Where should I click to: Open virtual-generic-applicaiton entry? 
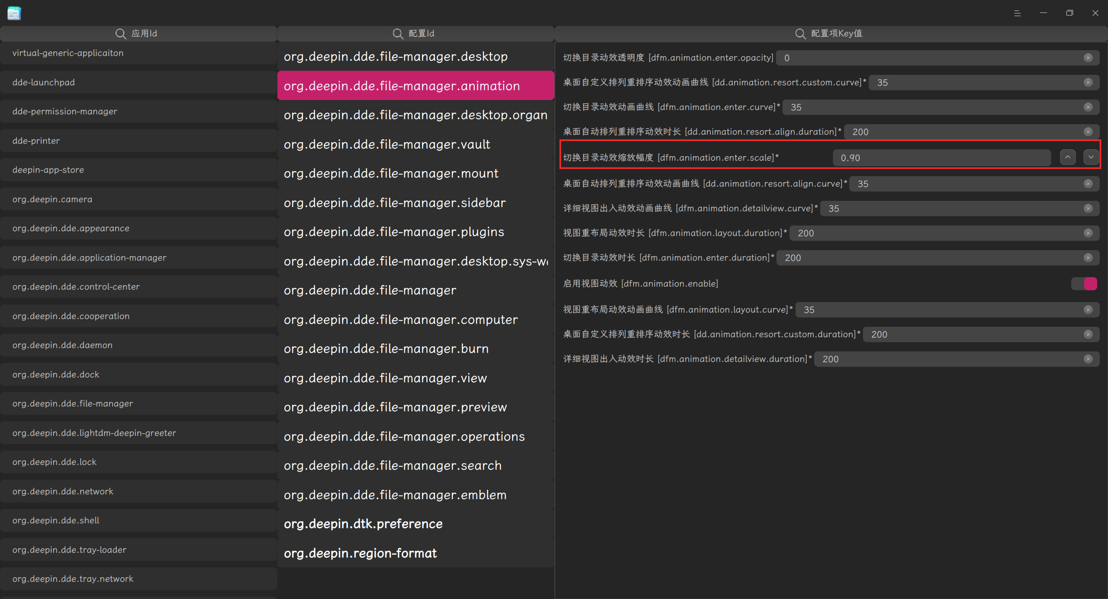[x=138, y=53]
